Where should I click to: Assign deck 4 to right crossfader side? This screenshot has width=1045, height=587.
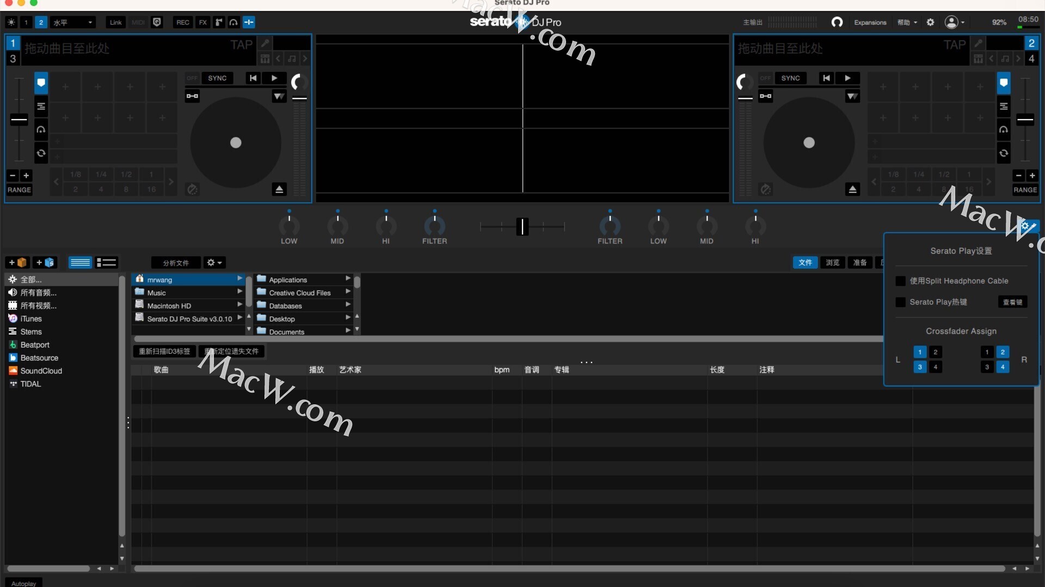pos(1003,367)
